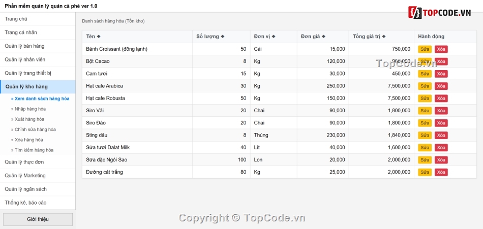The height and width of the screenshot is (229, 483).
Task: Sort by the Đơn vị column sort icon
Action: pyautogui.click(x=273, y=37)
